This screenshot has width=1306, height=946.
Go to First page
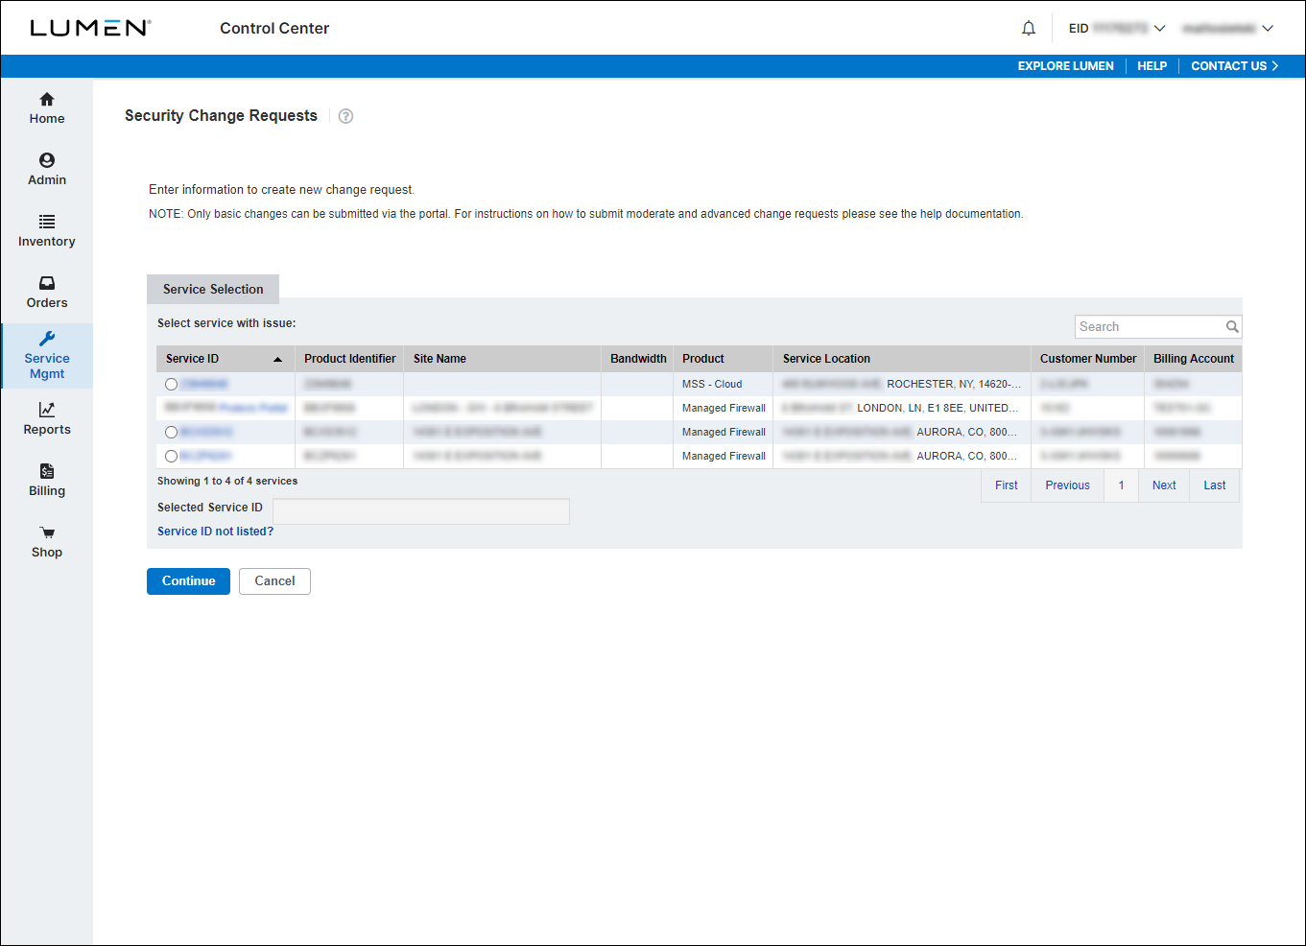1007,485
